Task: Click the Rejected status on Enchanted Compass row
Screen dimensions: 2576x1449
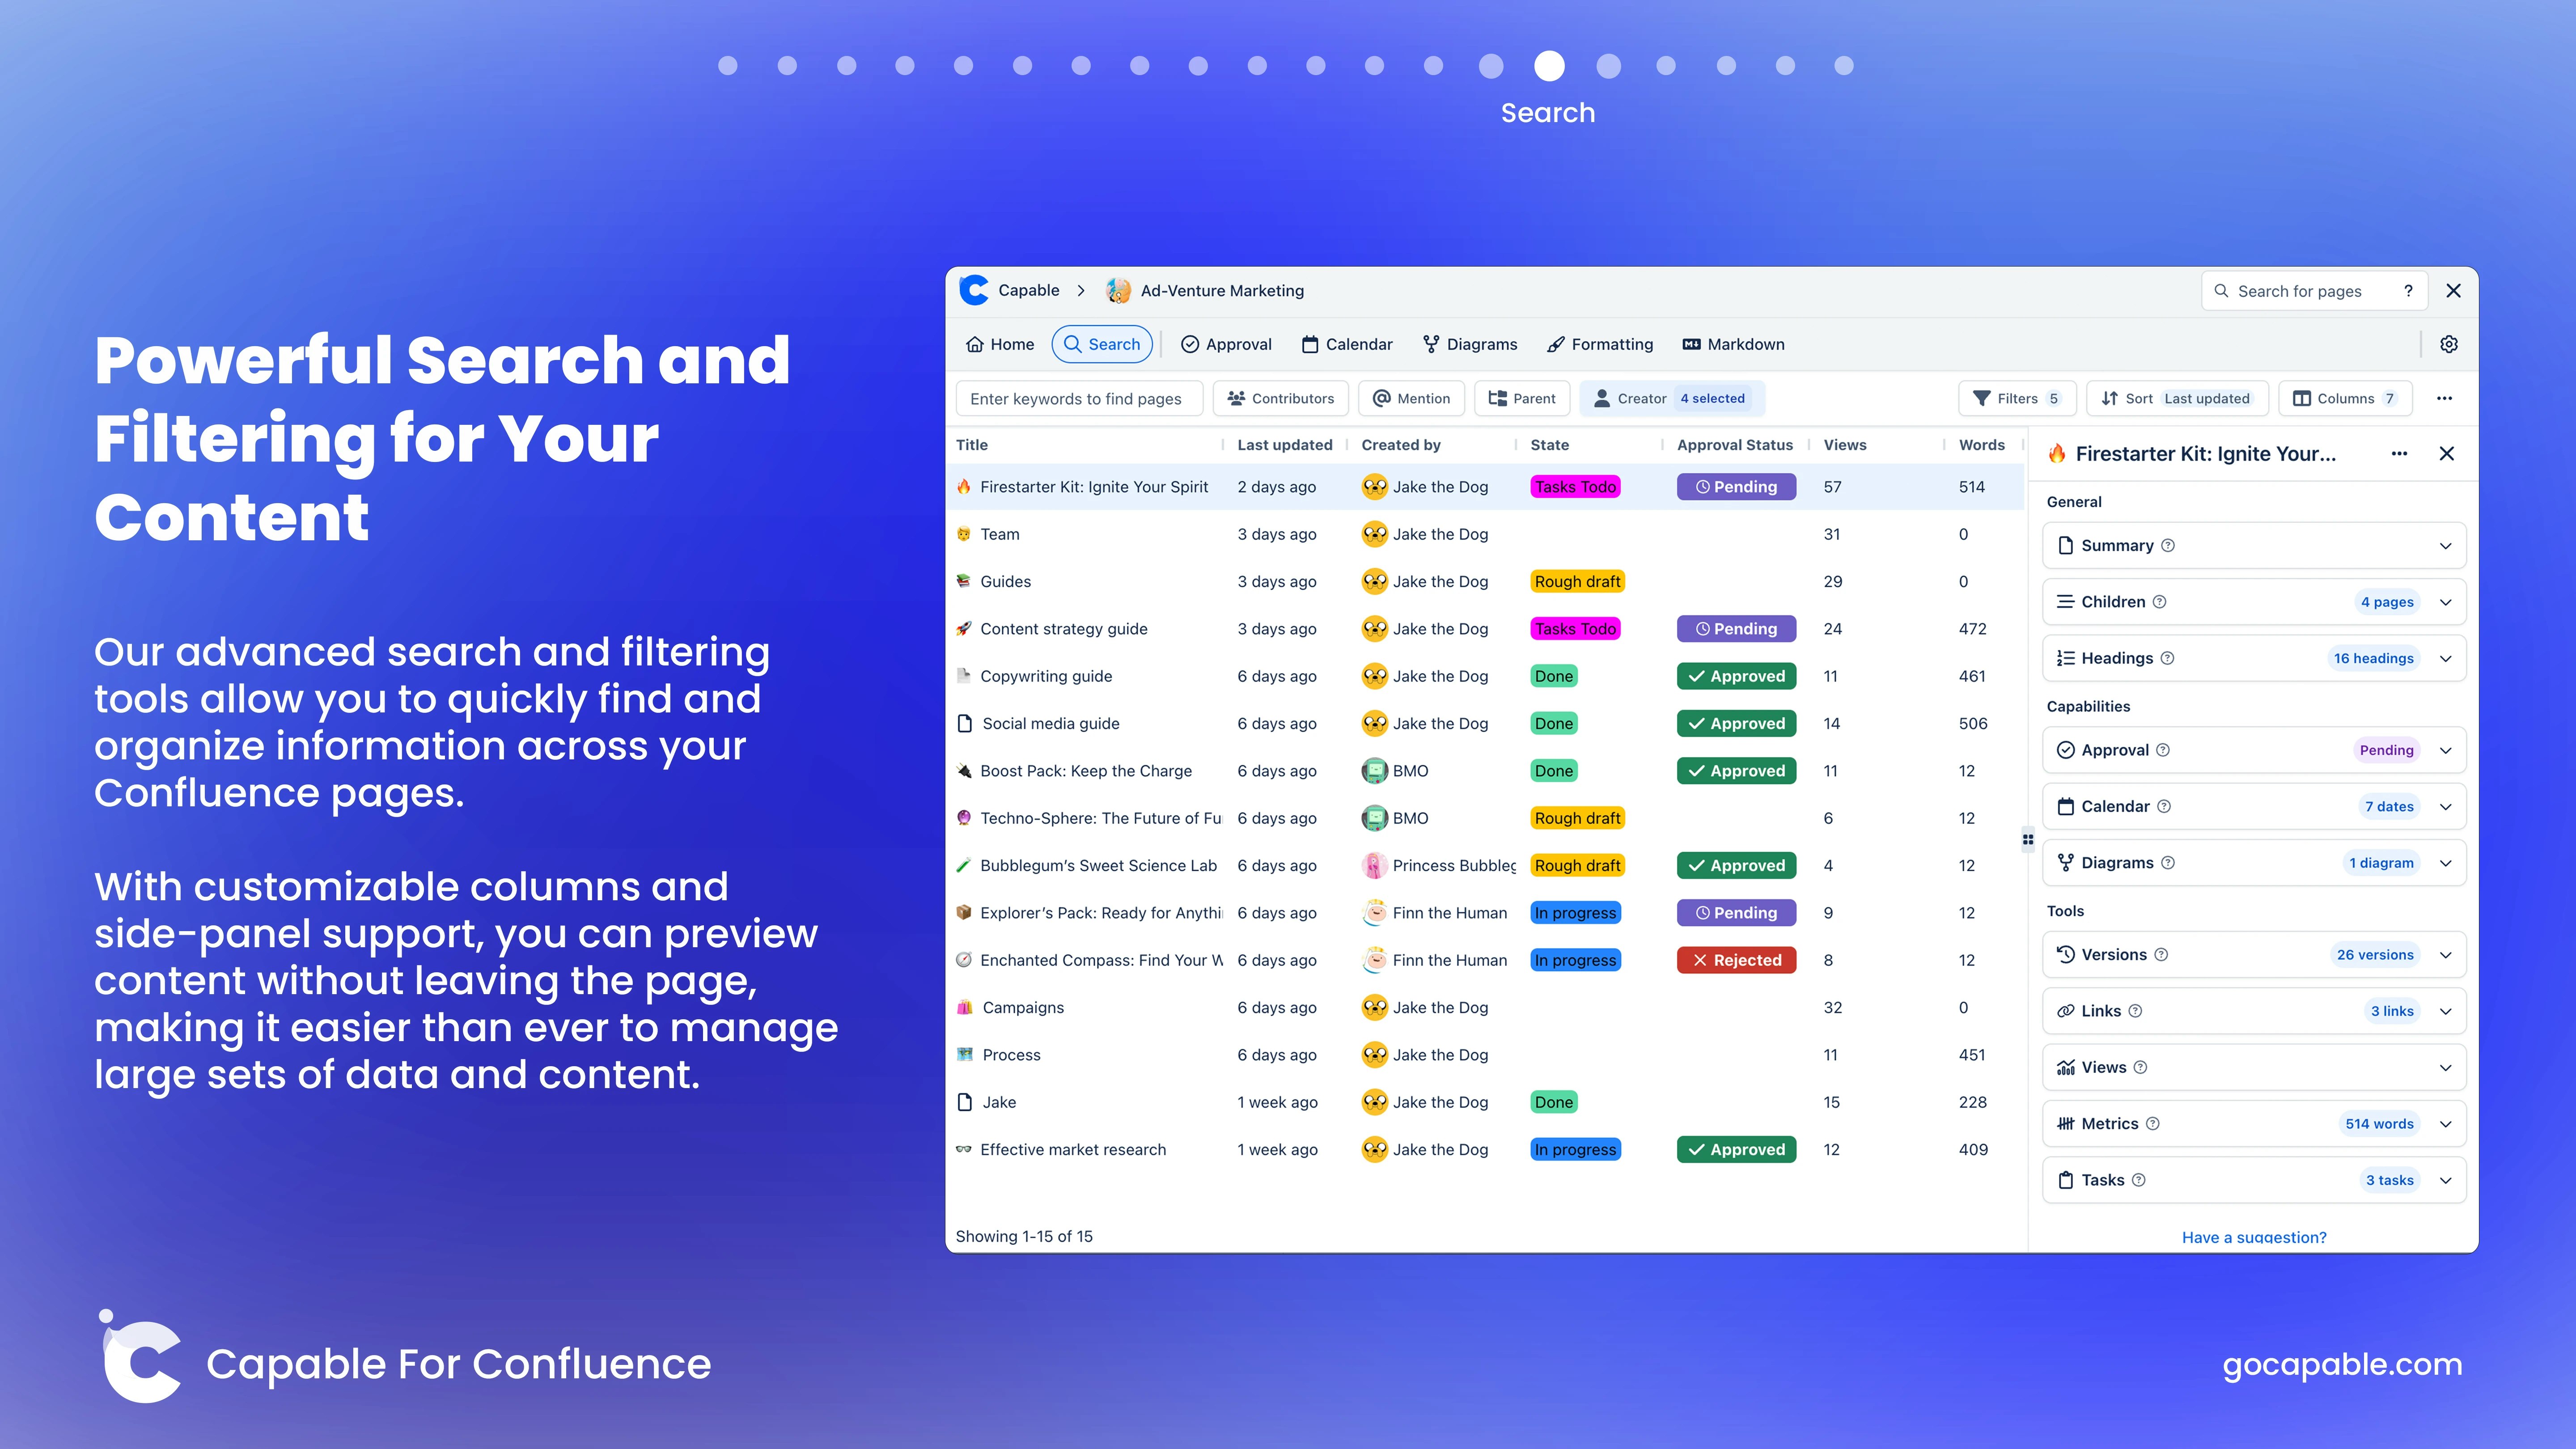Action: click(1737, 960)
